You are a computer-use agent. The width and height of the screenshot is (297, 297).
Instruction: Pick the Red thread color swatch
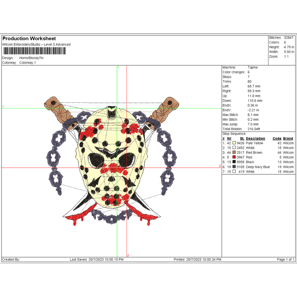click(x=234, y=157)
